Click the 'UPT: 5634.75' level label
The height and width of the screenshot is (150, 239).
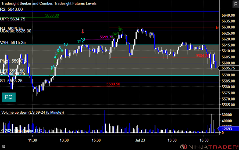coord(13,19)
